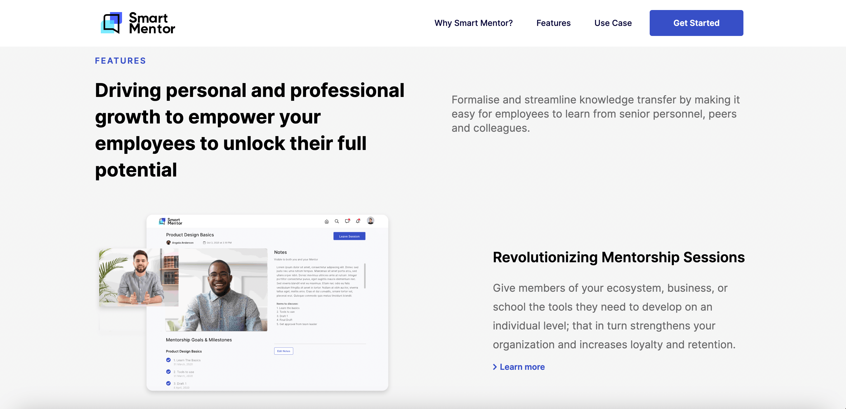846x409 pixels.
Task: Toggle the 'Draft 1' milestone checkmark
Action: coord(169,383)
